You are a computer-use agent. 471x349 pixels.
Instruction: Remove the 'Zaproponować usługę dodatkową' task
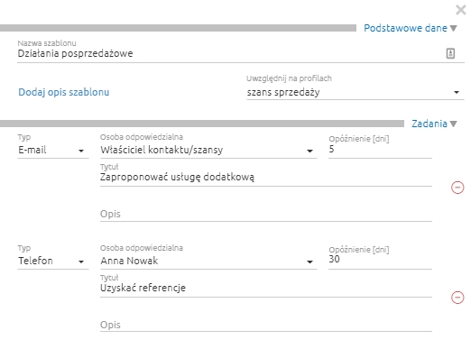tap(457, 188)
